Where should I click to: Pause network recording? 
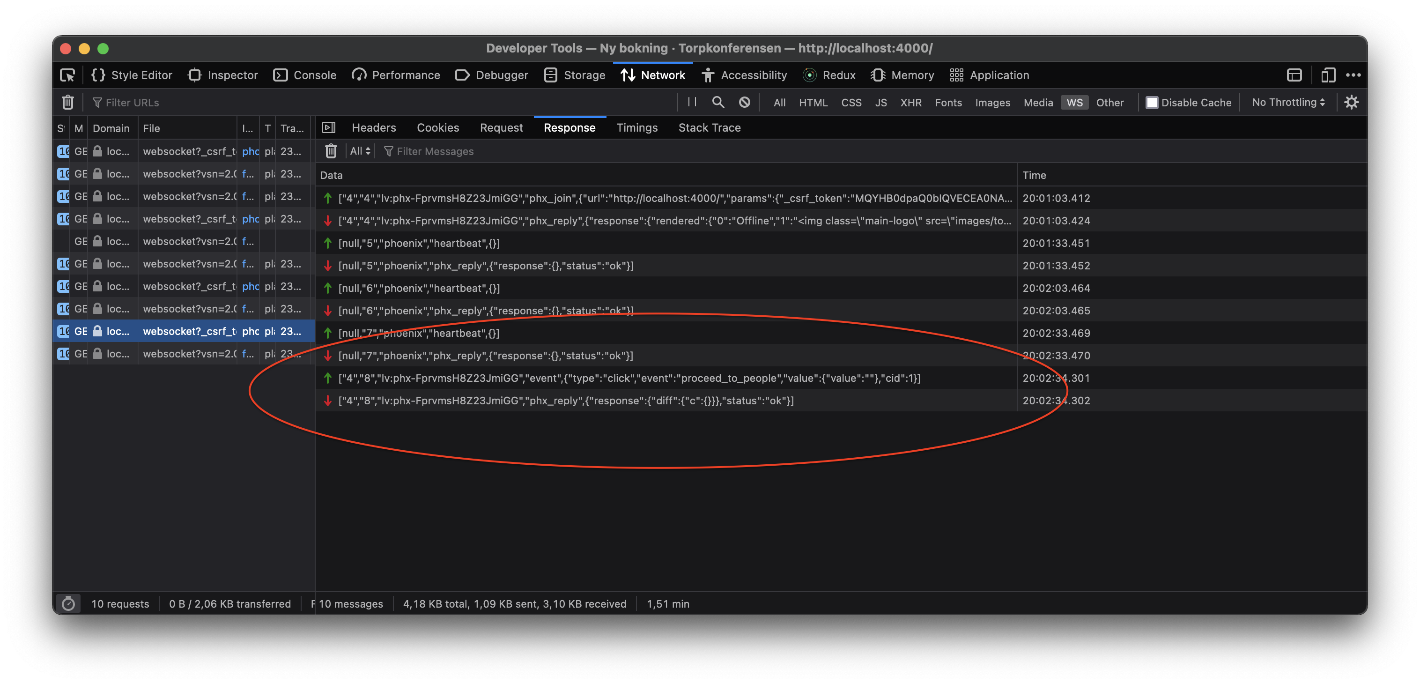692,102
